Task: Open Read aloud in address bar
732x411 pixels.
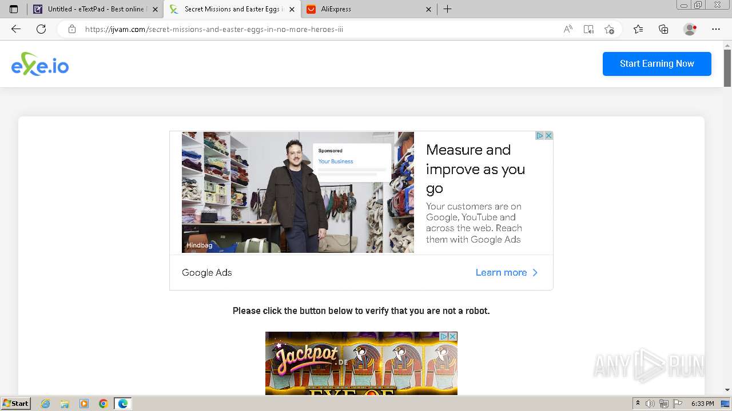Action: point(568,29)
